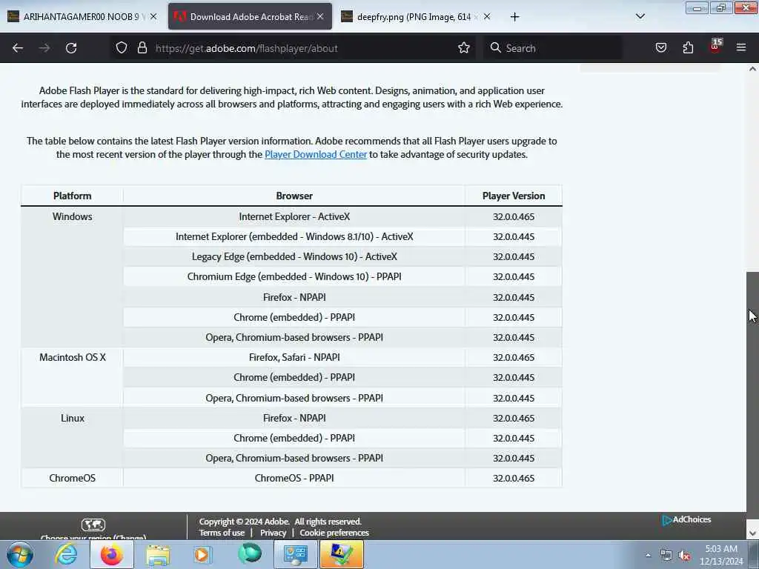This screenshot has height=569, width=759.
Task: Click the Platform column header
Action: click(x=72, y=196)
